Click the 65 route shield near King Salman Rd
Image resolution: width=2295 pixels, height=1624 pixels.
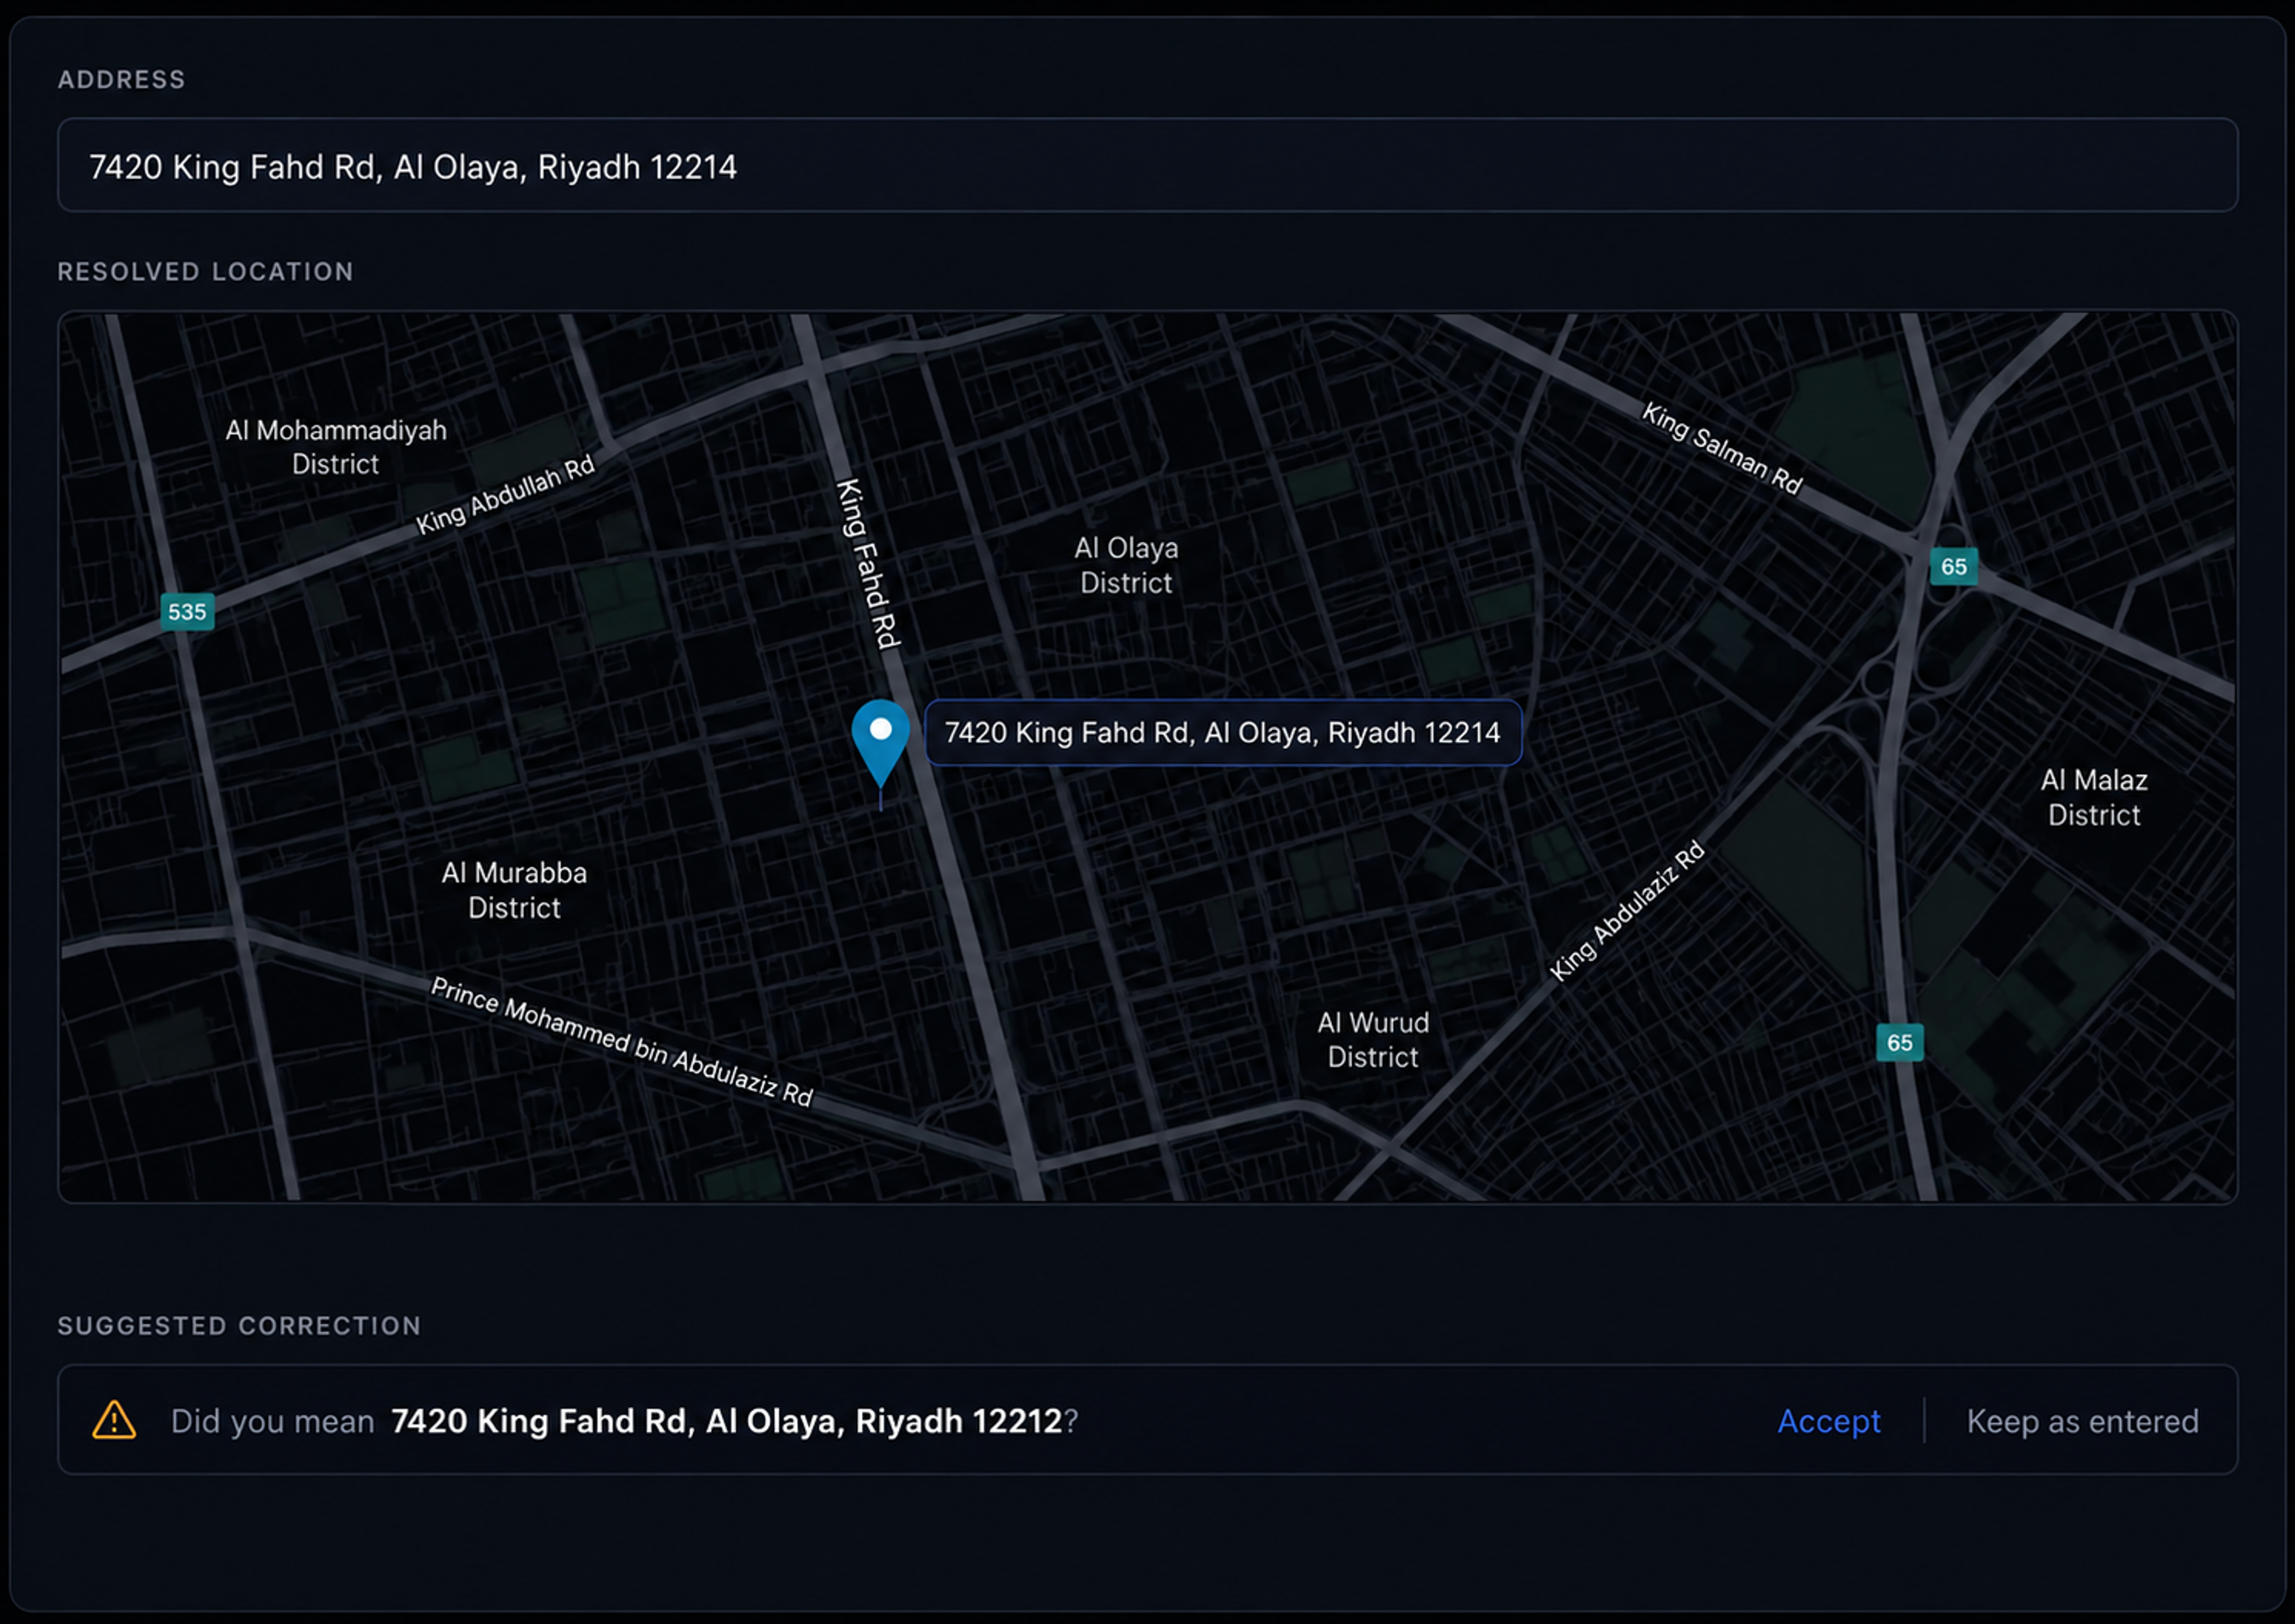coord(1953,567)
